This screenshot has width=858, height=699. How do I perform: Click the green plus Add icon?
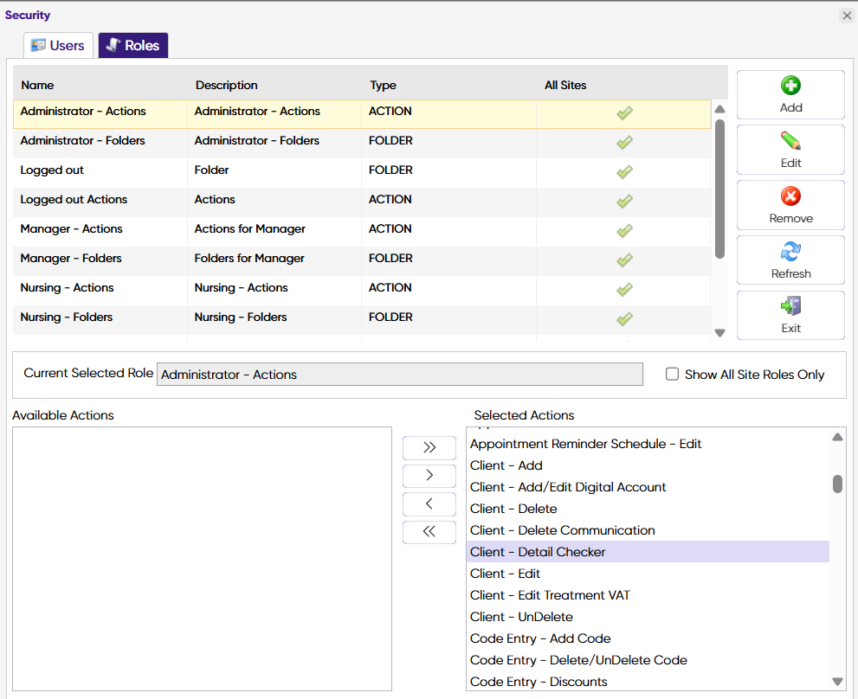pyautogui.click(x=790, y=86)
